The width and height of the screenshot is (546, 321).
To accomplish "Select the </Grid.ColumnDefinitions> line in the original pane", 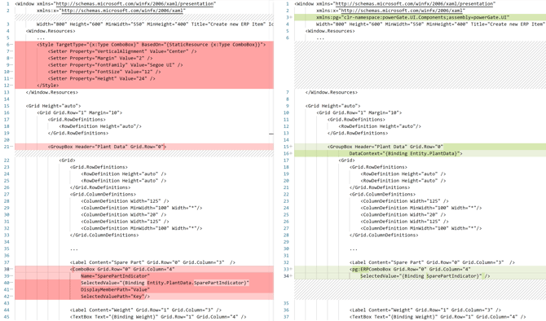I will coord(104,235).
